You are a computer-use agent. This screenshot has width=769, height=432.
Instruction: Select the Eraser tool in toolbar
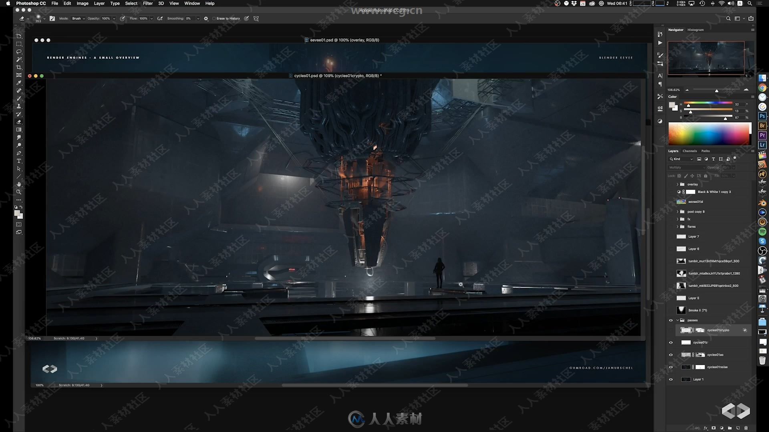[x=19, y=122]
